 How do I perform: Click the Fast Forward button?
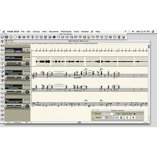pos(138,117)
